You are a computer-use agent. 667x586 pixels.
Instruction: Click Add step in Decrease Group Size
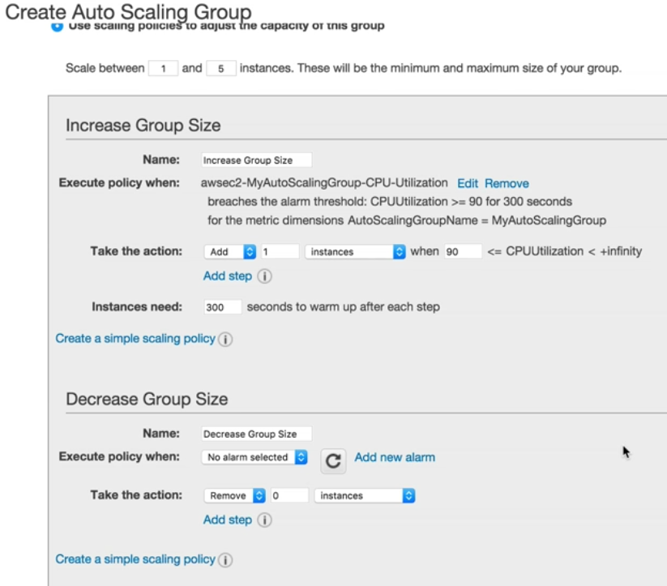(228, 520)
